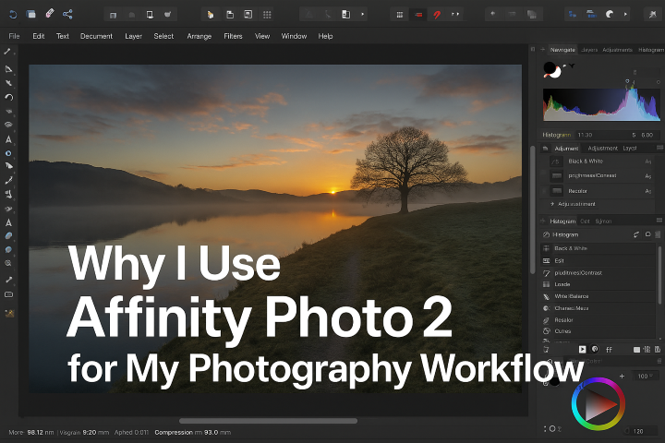The width and height of the screenshot is (665, 443).
Task: Choose Curves from adjustments list
Action: coord(598,331)
